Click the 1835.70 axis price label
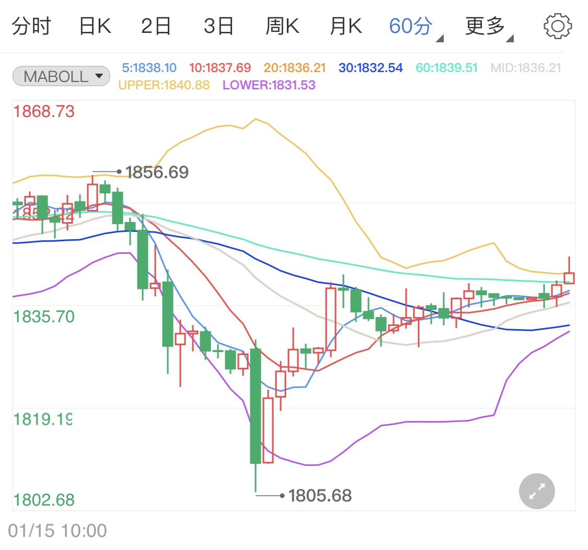The image size is (588, 550). (x=44, y=317)
